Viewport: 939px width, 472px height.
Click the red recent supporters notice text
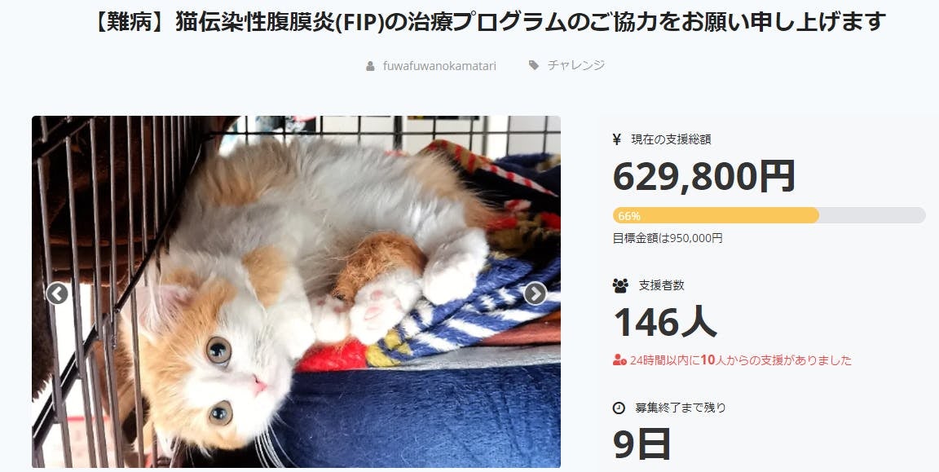tap(741, 360)
